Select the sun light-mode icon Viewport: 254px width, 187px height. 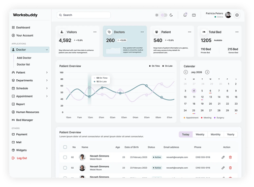tap(156, 15)
